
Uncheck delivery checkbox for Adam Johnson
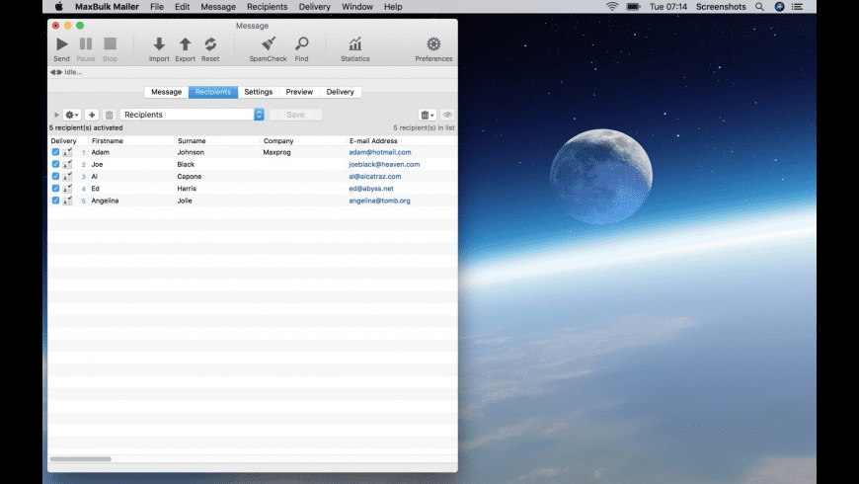coord(55,153)
